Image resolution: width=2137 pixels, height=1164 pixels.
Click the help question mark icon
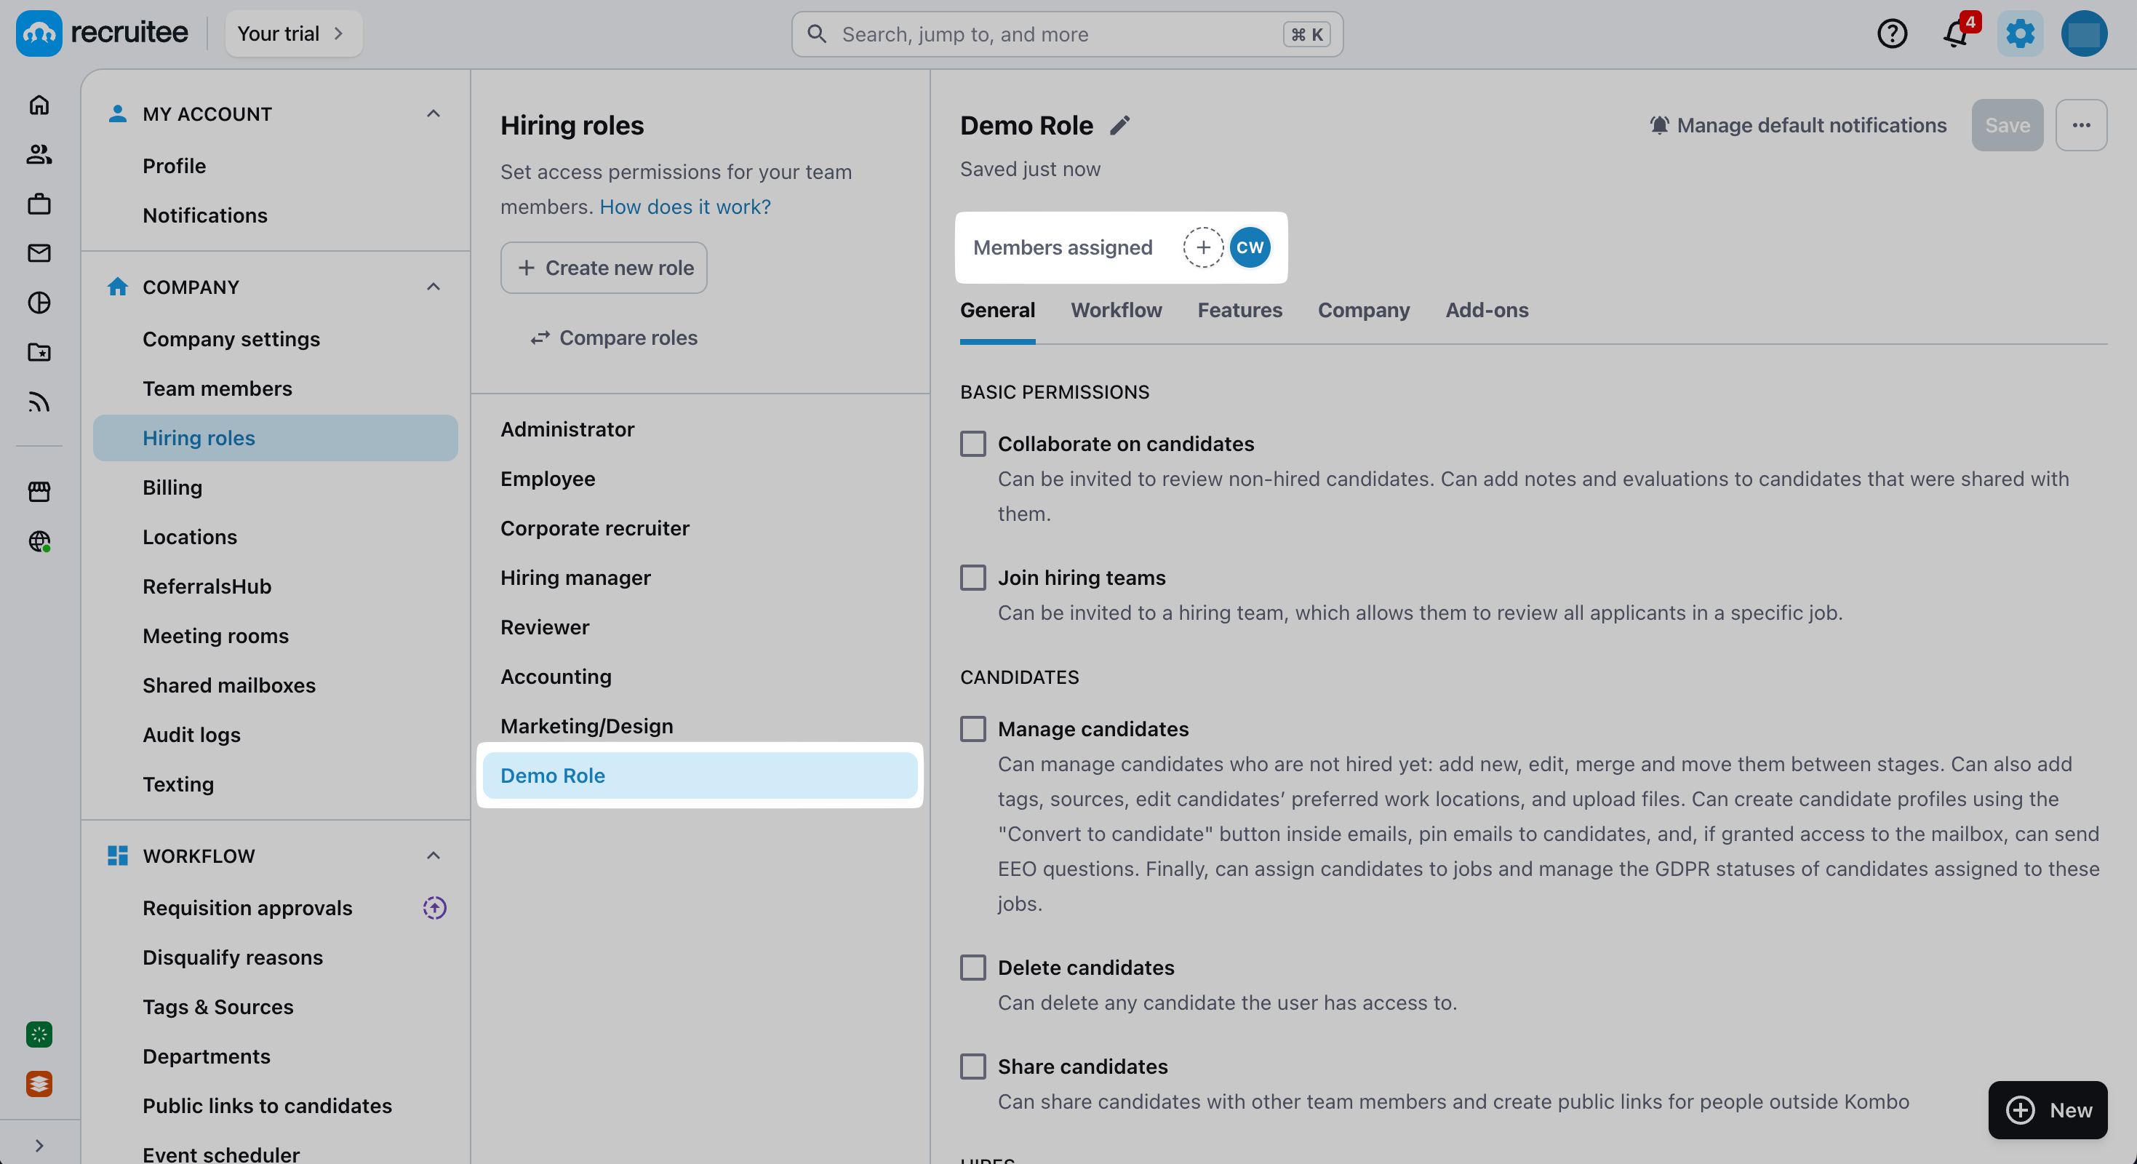point(1891,34)
